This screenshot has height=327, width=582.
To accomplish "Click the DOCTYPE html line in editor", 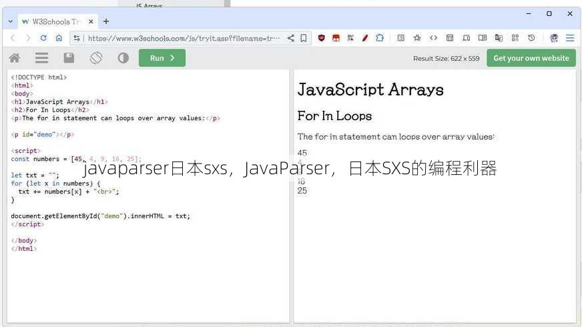I will pyautogui.click(x=39, y=77).
